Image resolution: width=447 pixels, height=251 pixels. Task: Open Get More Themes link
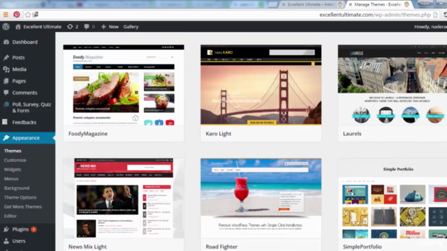coord(23,206)
